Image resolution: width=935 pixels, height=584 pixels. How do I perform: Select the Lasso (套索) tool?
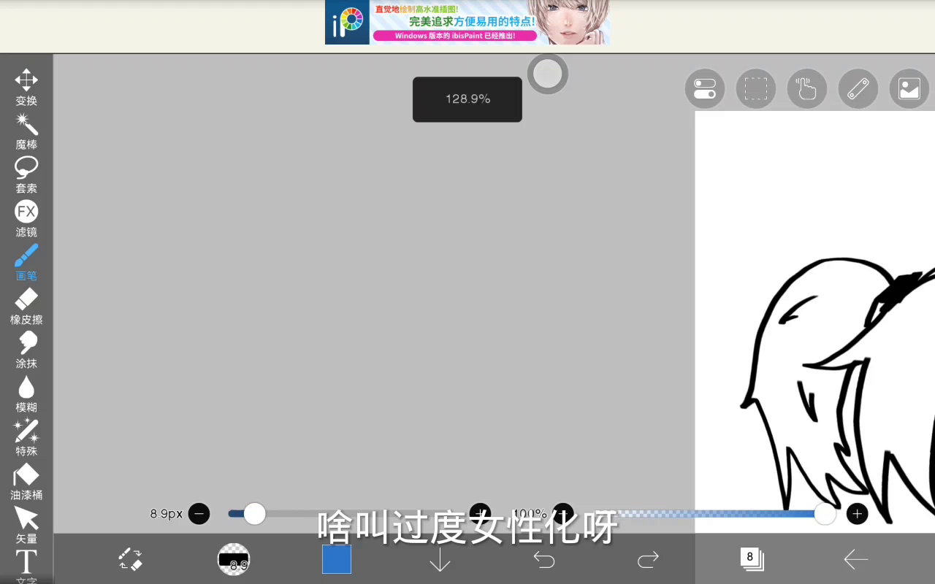[x=26, y=174]
